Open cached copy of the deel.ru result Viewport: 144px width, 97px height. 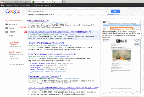click(67, 34)
